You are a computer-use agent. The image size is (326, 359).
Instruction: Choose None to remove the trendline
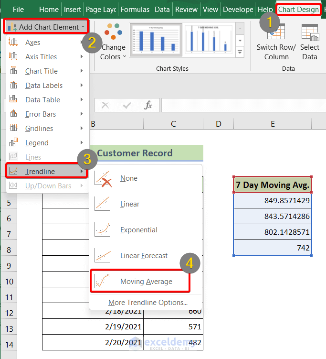coord(129,178)
